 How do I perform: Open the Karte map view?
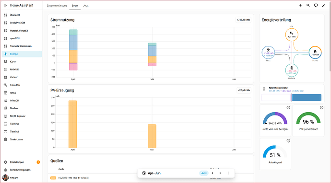(x=22, y=62)
